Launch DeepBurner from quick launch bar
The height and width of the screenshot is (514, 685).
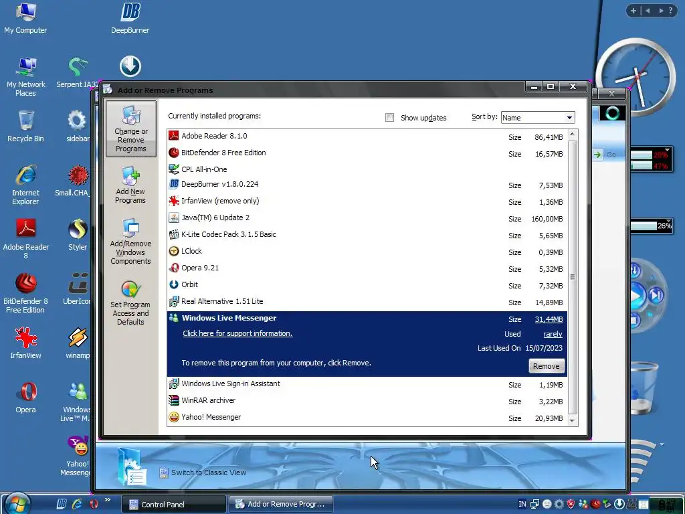tap(62, 504)
